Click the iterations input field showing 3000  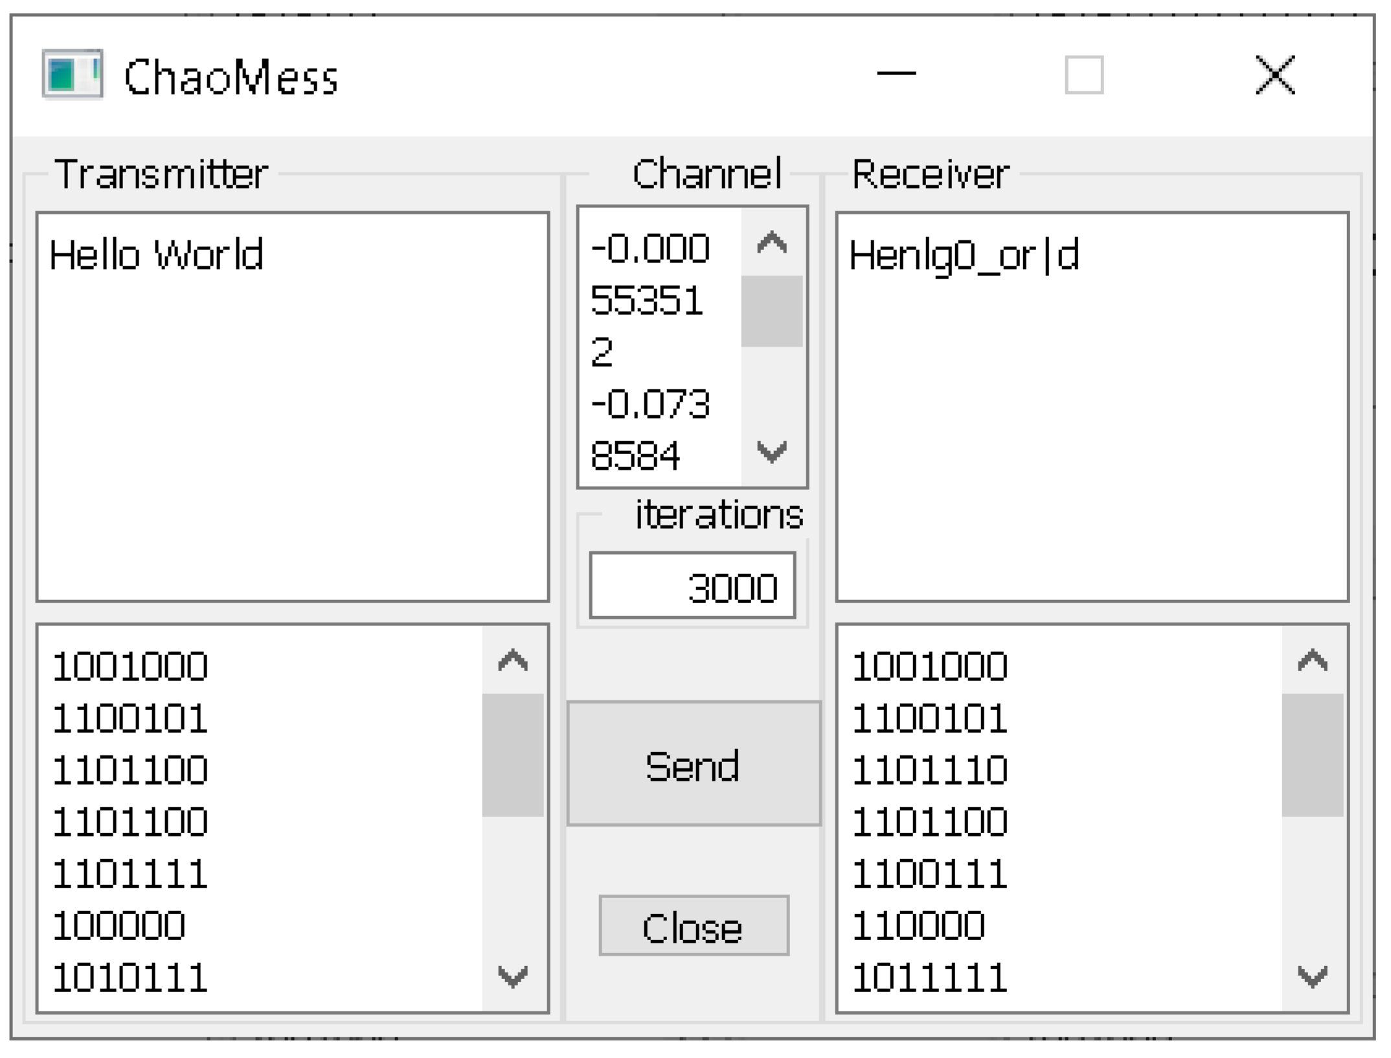pyautogui.click(x=692, y=586)
